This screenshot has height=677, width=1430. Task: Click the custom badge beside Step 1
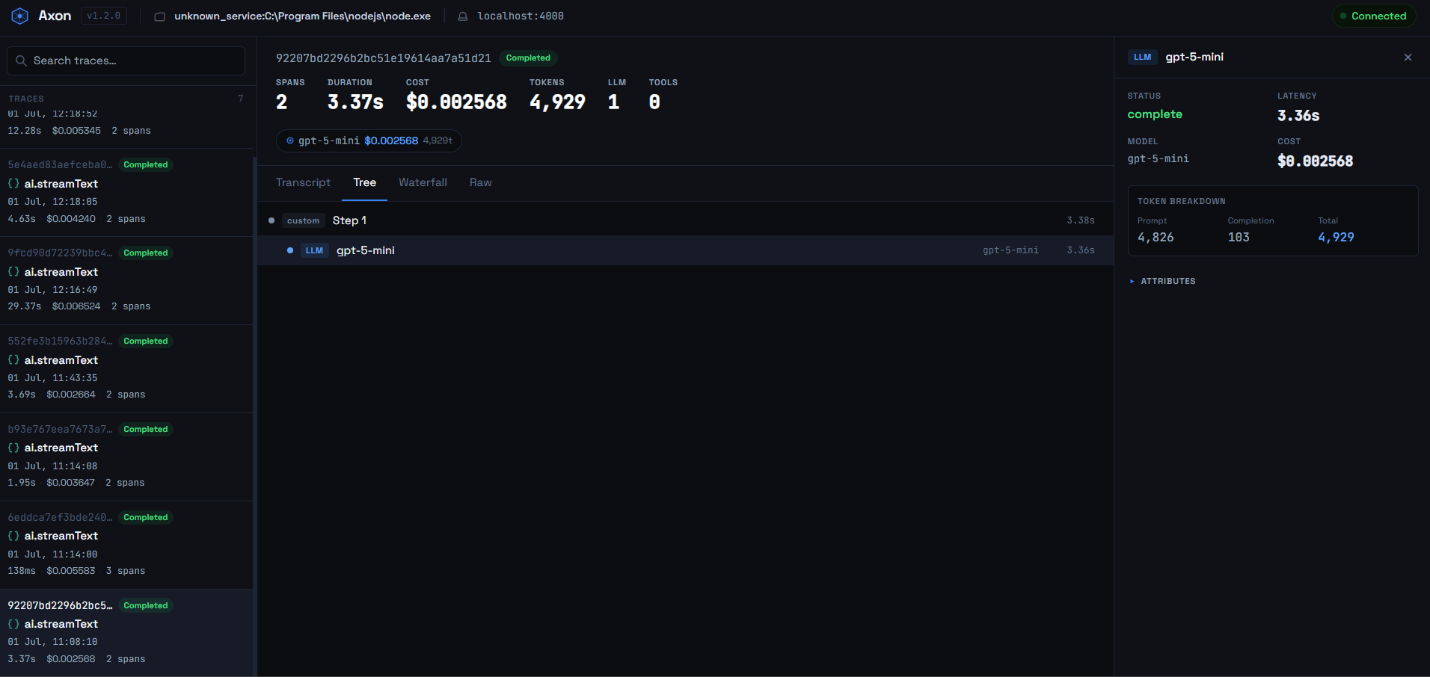(303, 220)
